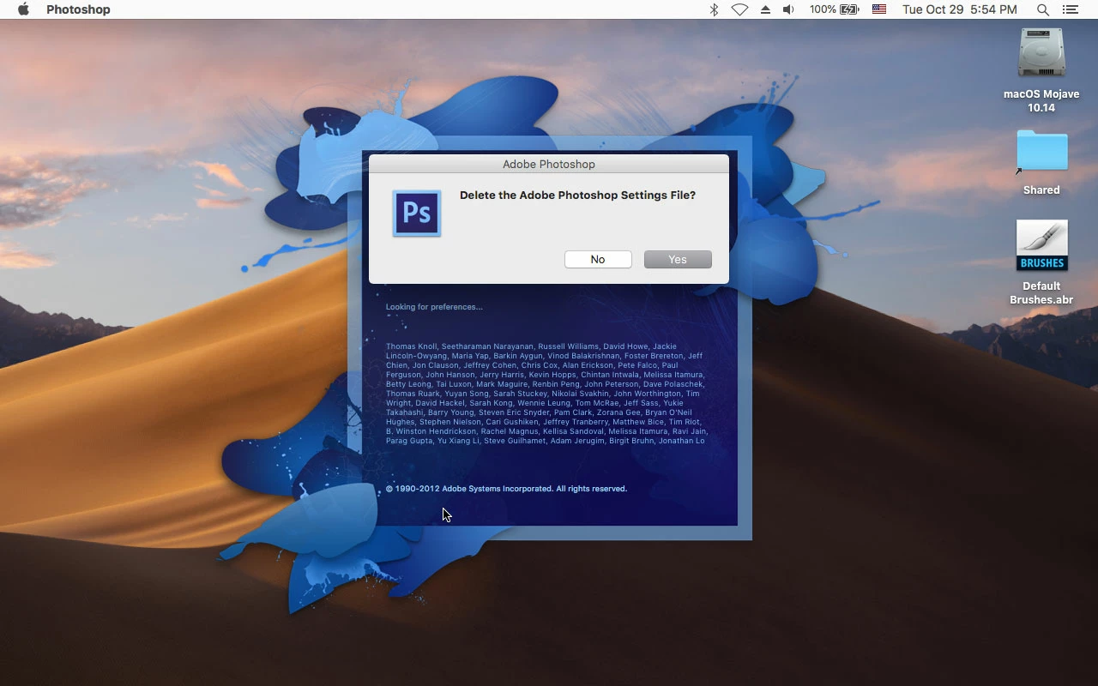
Task: Click the Adobe Photoshop dialog title bar
Action: click(549, 164)
